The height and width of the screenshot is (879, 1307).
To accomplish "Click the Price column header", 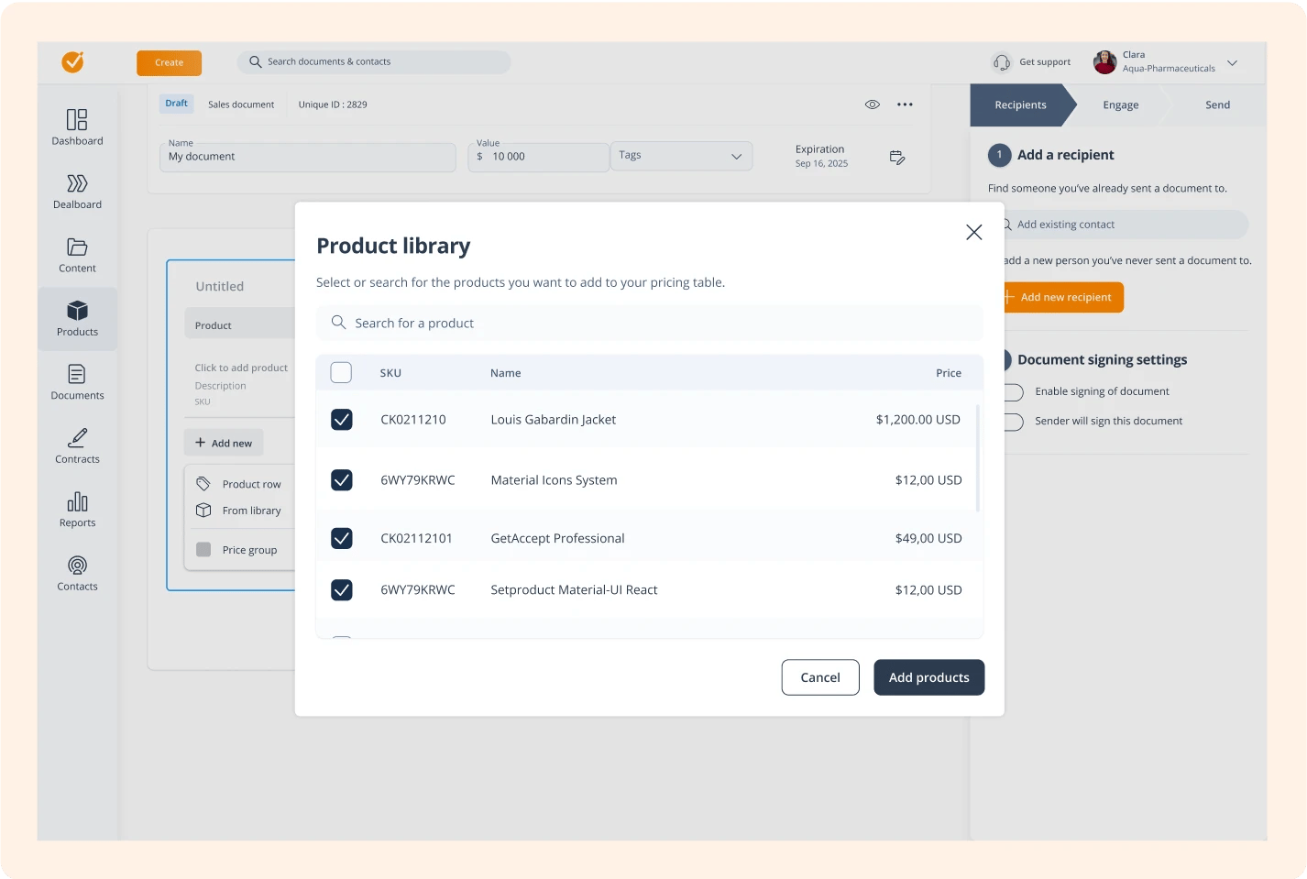I will coord(949,373).
